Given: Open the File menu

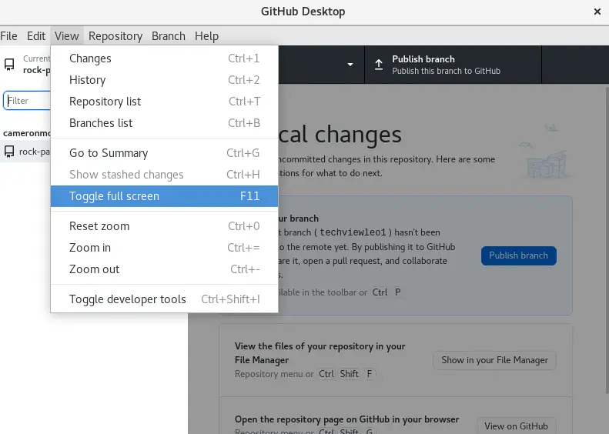Looking at the screenshot, I should [8, 36].
